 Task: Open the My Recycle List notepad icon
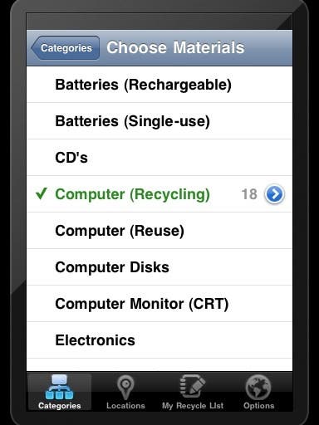(x=193, y=386)
